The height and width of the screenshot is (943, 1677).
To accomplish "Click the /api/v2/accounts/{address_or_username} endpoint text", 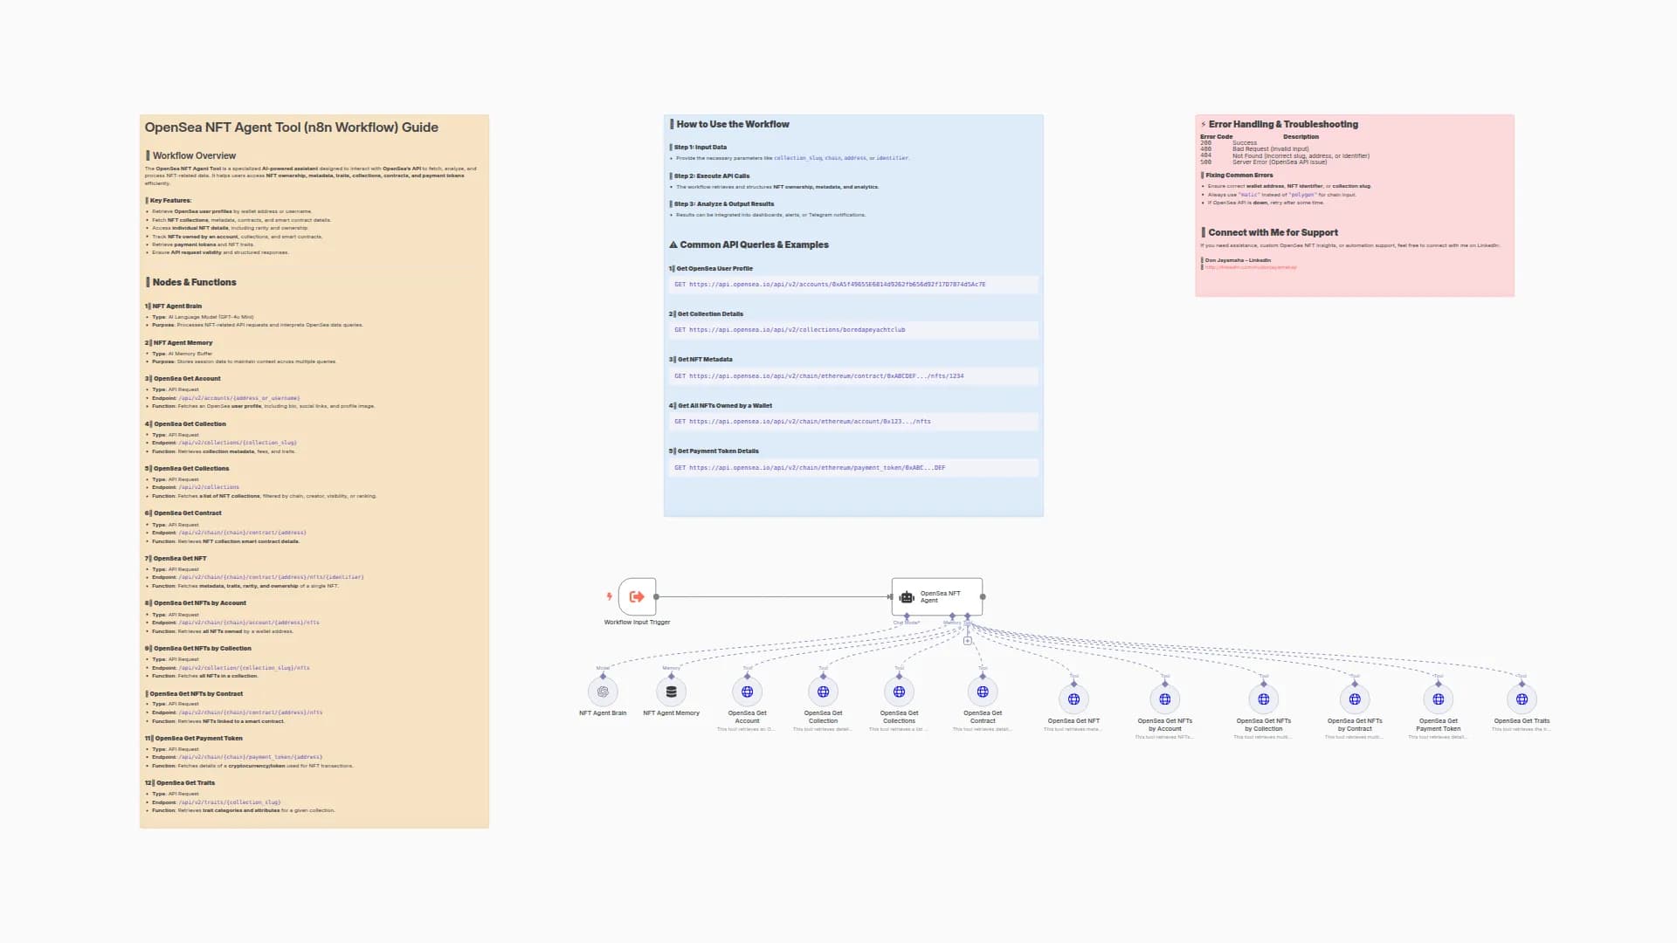I will (x=239, y=398).
